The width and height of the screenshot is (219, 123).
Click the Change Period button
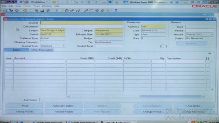[152, 112]
